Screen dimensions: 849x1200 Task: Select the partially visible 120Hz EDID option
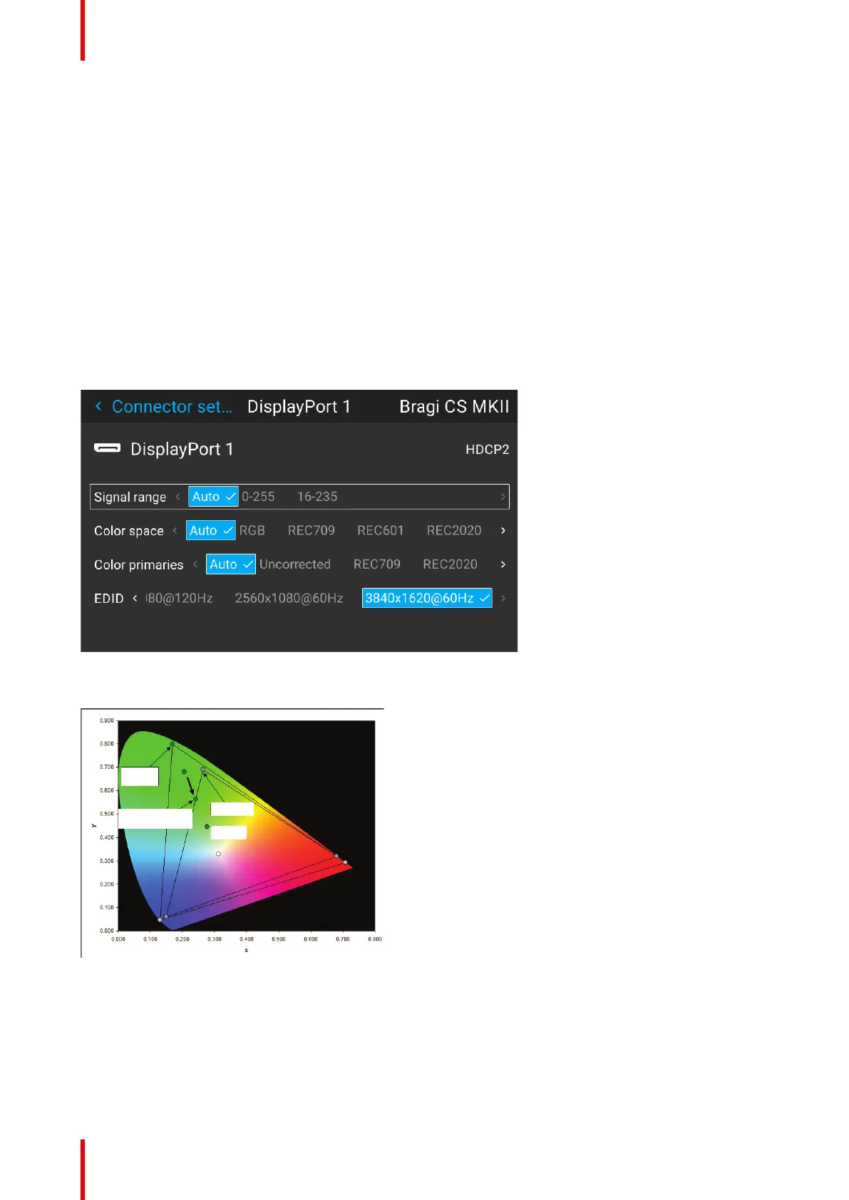click(x=179, y=598)
